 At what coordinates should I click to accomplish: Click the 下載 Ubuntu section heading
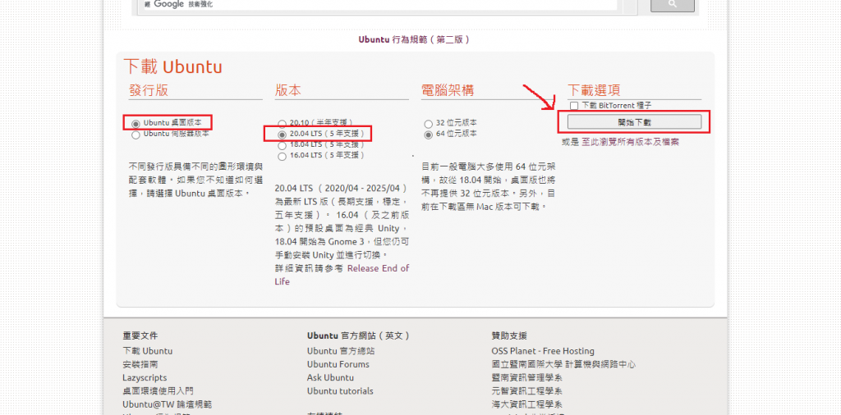(172, 67)
